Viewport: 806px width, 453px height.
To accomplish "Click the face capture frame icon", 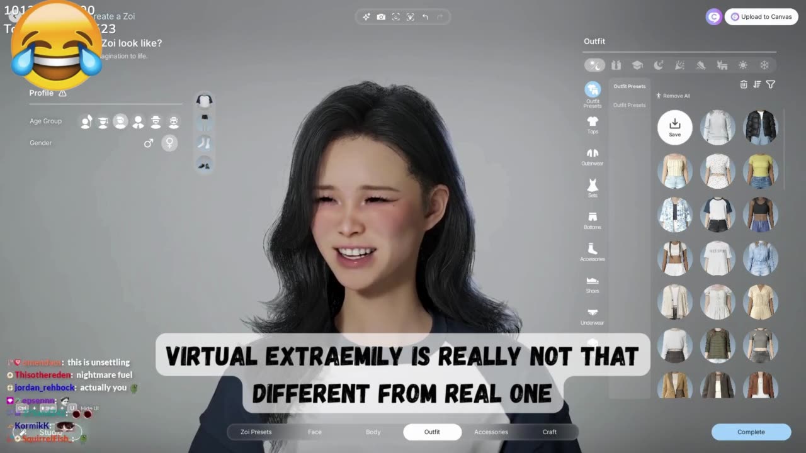I will coord(396,17).
